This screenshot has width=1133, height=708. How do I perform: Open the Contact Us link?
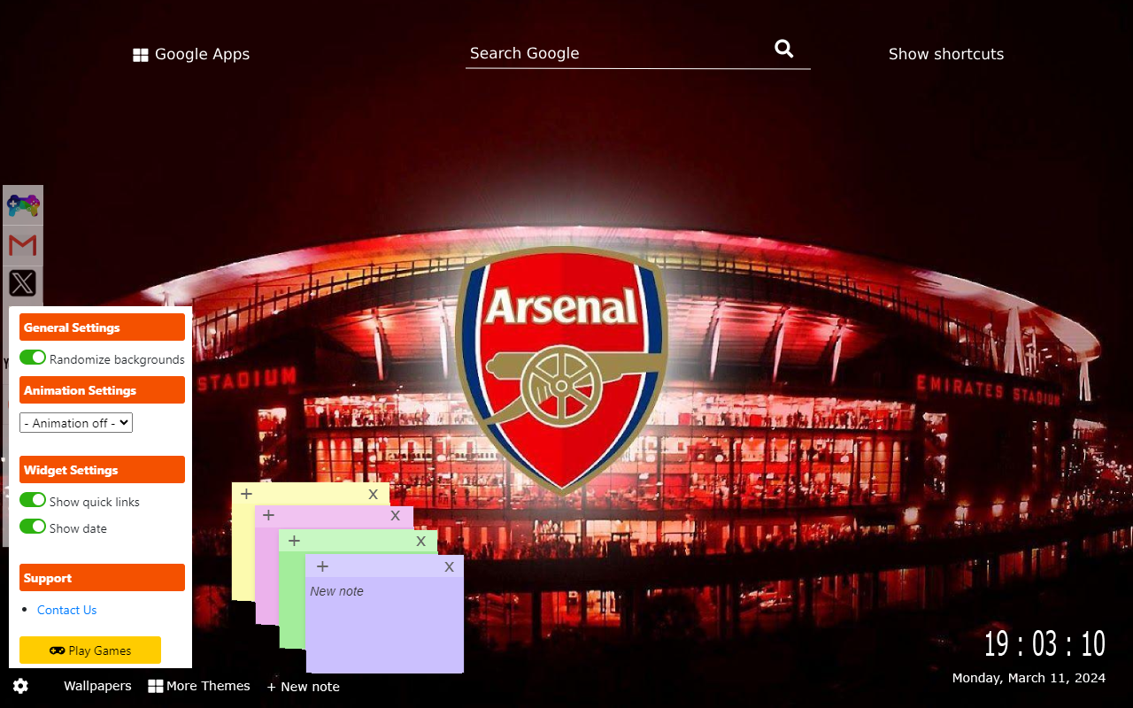click(x=66, y=610)
